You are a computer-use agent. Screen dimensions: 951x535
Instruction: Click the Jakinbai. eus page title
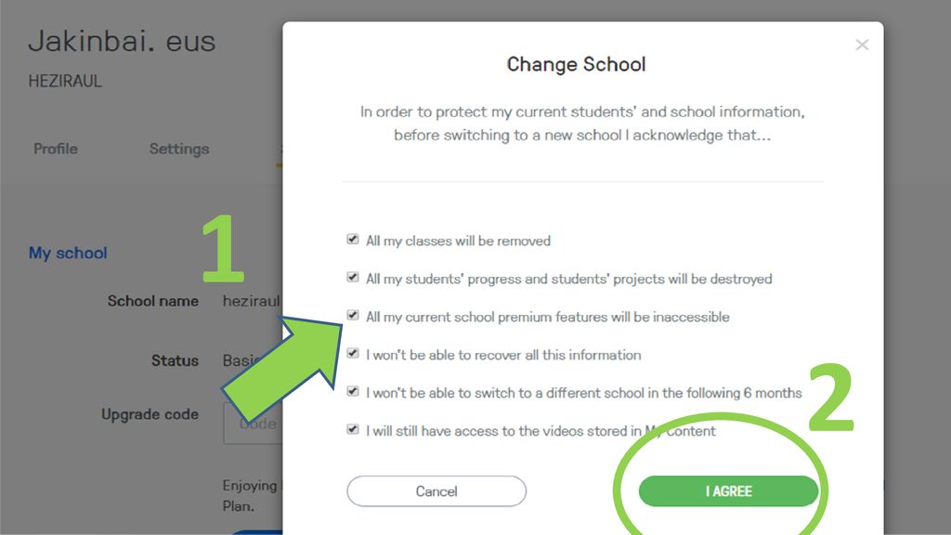122,42
